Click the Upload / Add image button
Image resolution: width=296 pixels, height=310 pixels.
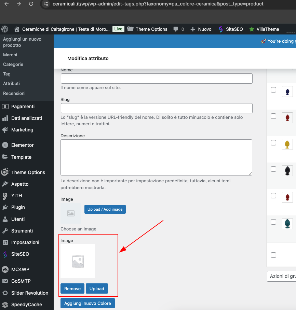click(105, 209)
